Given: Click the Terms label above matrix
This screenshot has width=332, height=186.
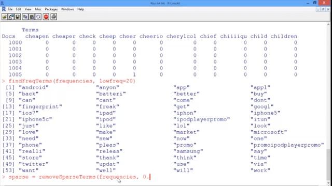Looking at the screenshot, I should coord(30,30).
